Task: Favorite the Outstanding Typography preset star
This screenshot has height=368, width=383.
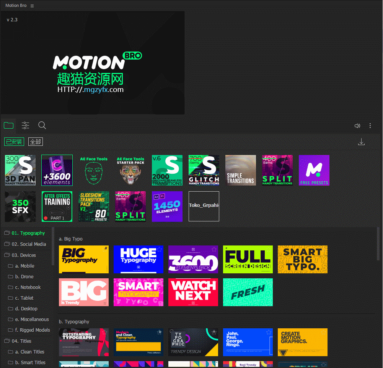Action: point(105,332)
